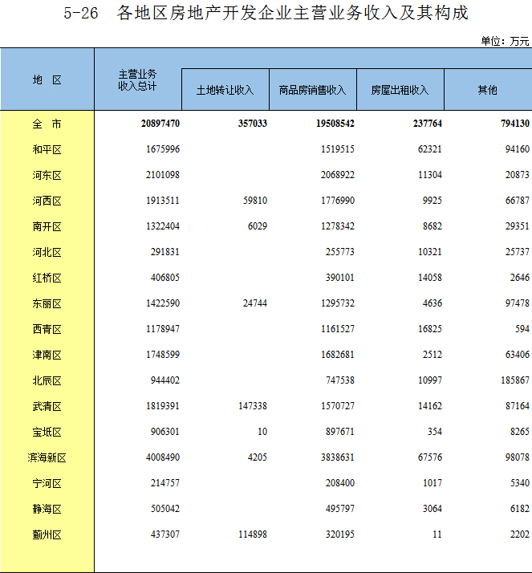Select cell 3064 in the 静海区 row
The width and height of the screenshot is (532, 573).
433,509
